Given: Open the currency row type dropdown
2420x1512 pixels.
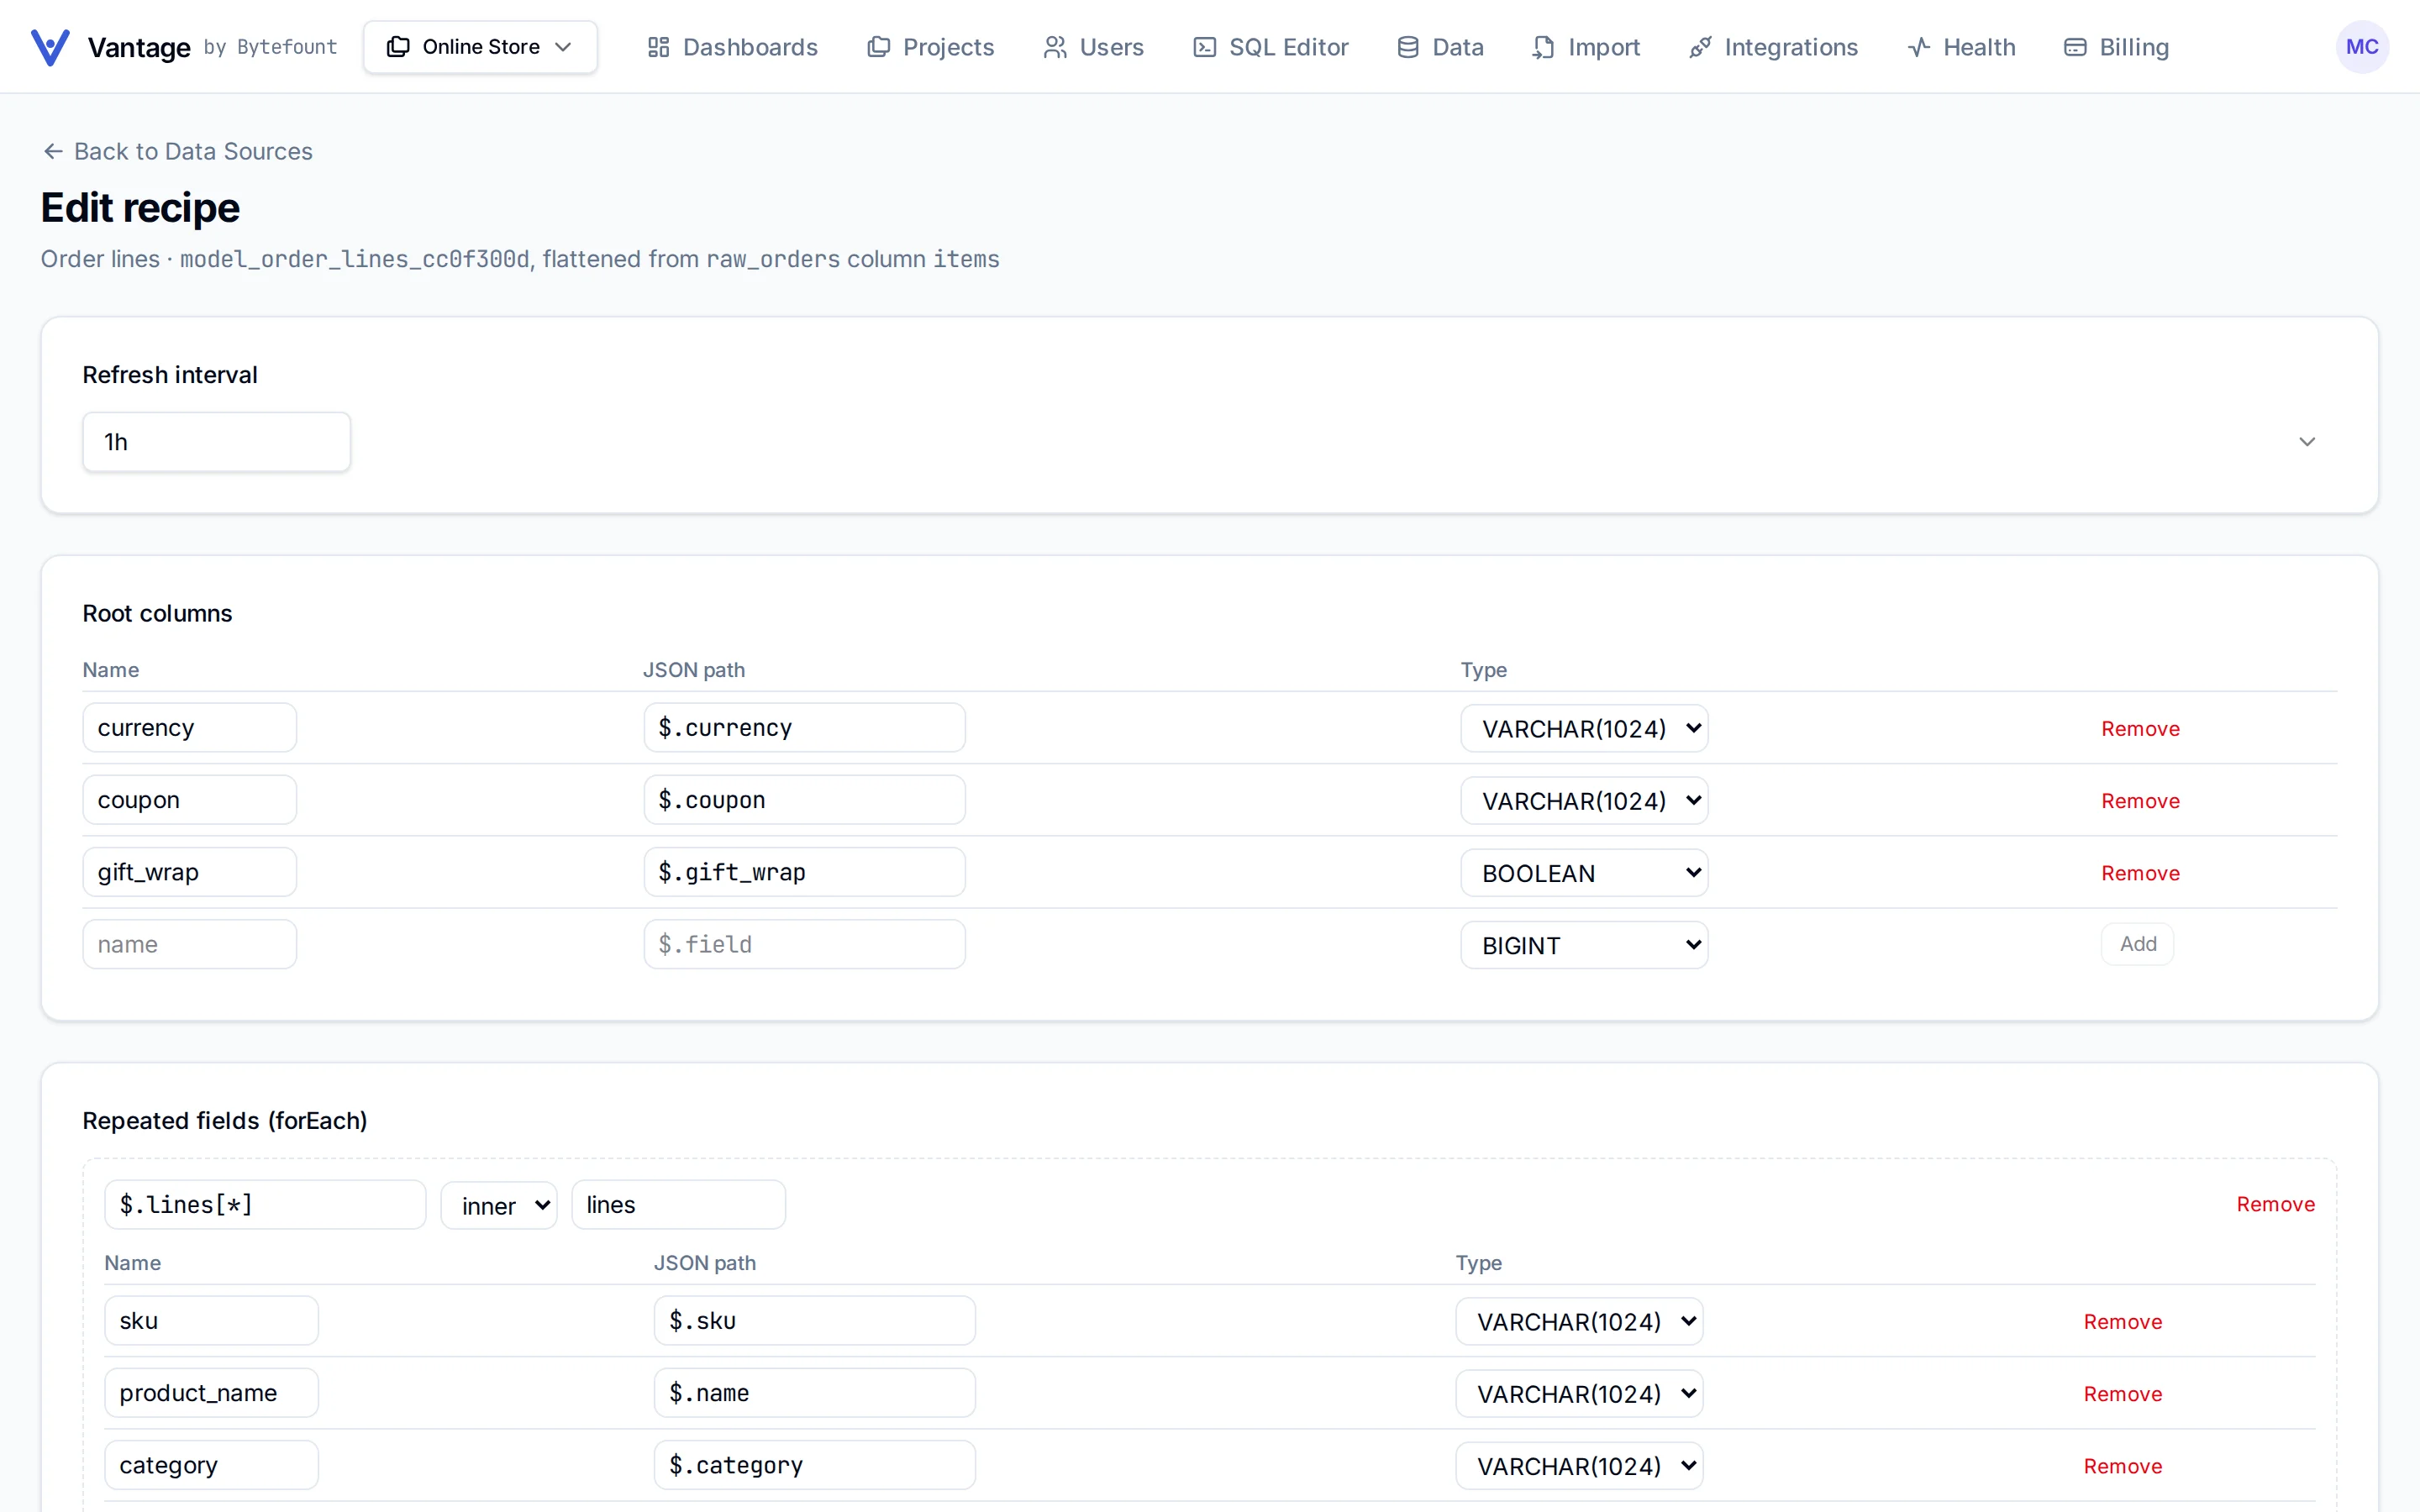Looking at the screenshot, I should [x=1584, y=728].
